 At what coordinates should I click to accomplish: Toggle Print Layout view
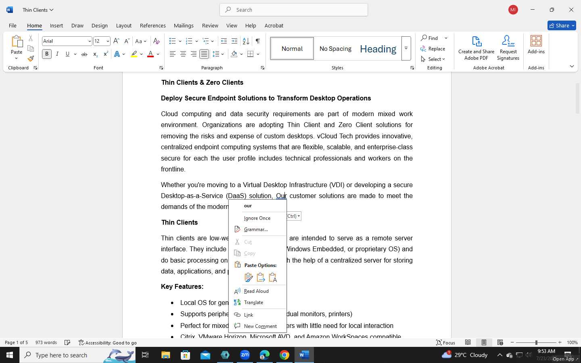(484, 342)
